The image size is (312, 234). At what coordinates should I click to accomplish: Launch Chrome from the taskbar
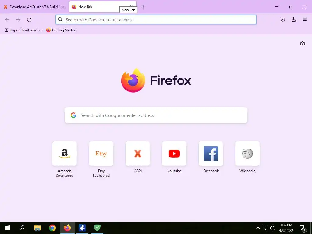[x=52, y=228]
